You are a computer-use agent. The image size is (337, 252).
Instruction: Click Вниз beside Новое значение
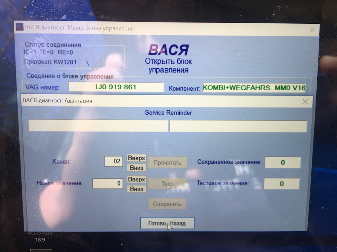[137, 189]
